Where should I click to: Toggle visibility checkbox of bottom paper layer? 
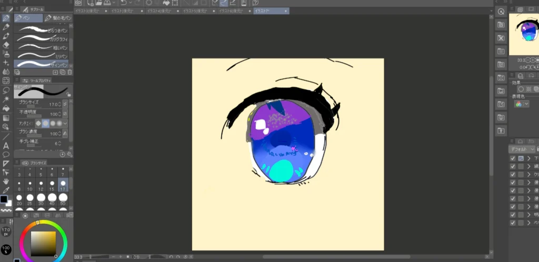click(x=513, y=223)
